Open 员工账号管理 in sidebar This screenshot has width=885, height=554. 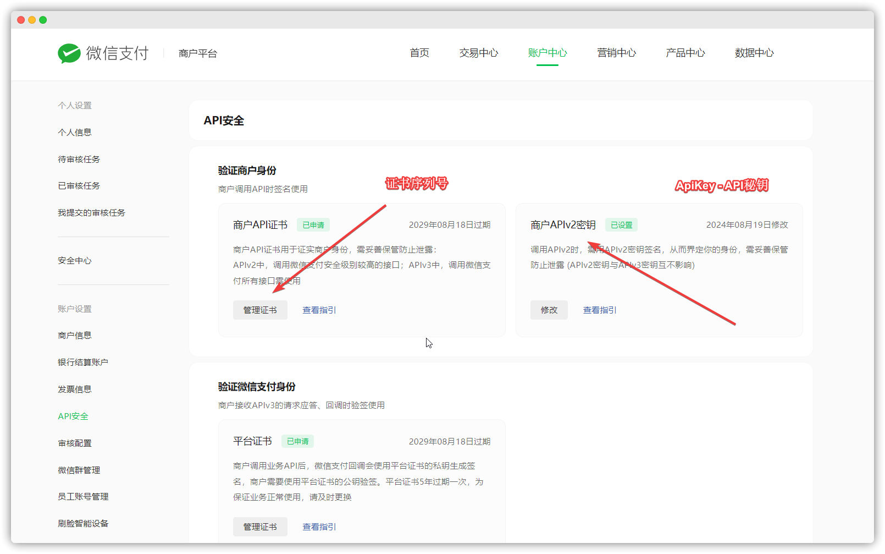click(83, 497)
